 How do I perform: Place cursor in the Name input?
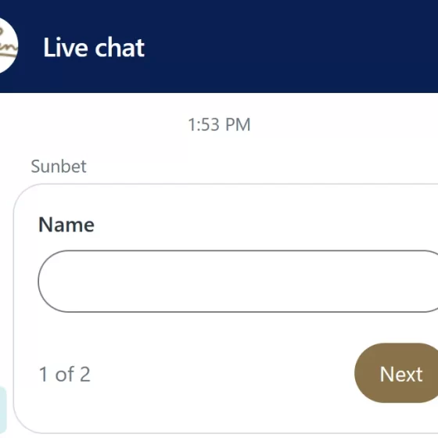tap(238, 282)
